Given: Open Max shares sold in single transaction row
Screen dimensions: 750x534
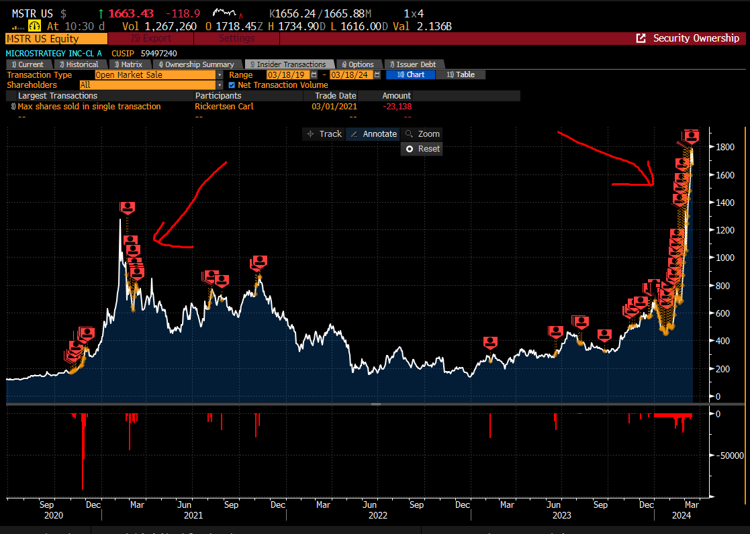Looking at the screenshot, I should click(89, 107).
